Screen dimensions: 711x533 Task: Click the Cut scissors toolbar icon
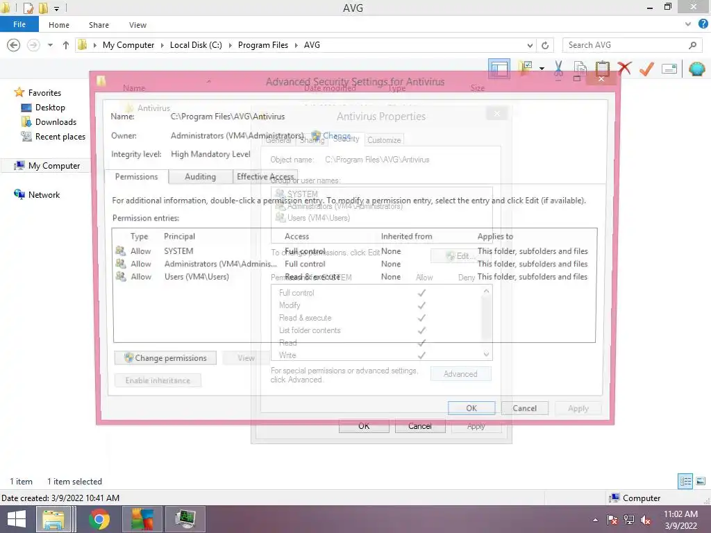[558, 69]
